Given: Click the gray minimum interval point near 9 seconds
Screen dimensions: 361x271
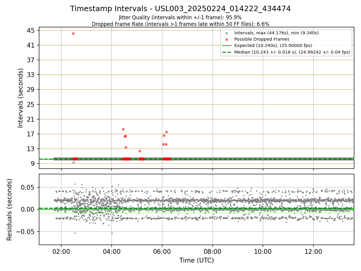Looking at the screenshot, I should (x=73, y=162).
